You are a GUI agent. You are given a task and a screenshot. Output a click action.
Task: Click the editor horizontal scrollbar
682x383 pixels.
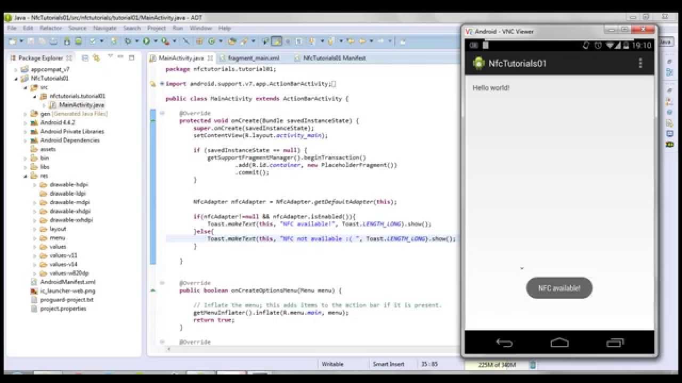[x=312, y=349]
